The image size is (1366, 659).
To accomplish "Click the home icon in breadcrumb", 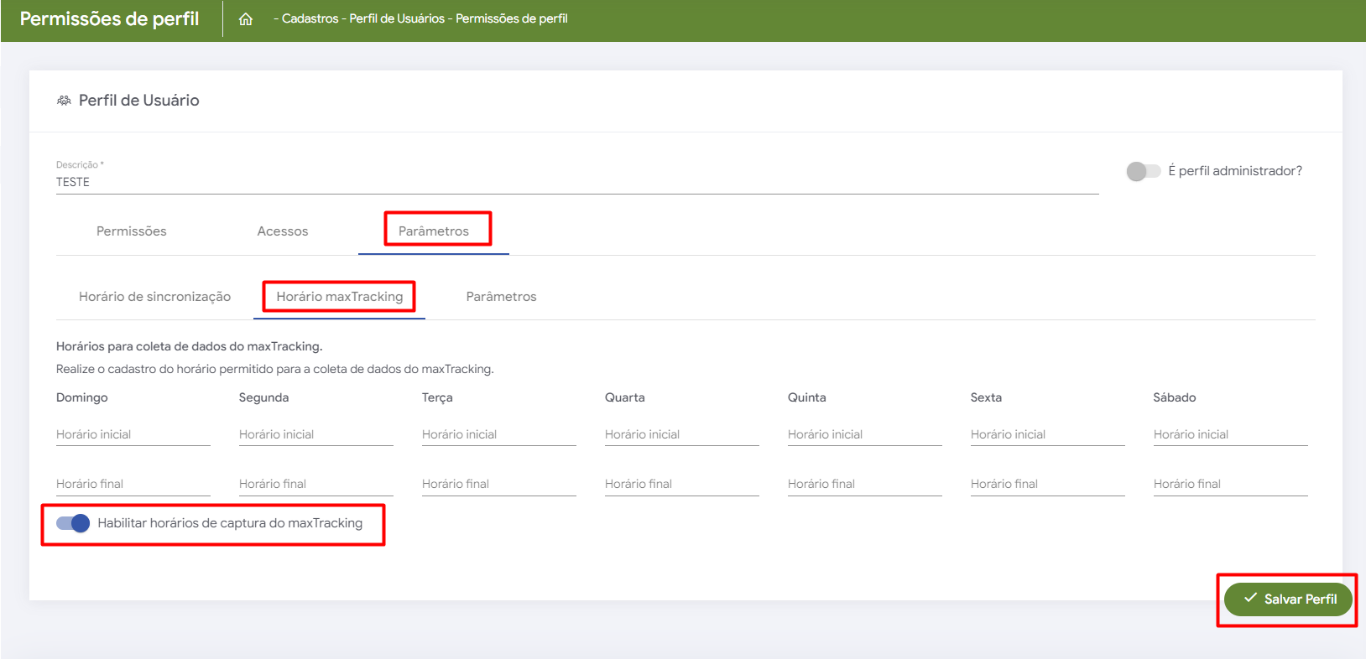I will [245, 19].
